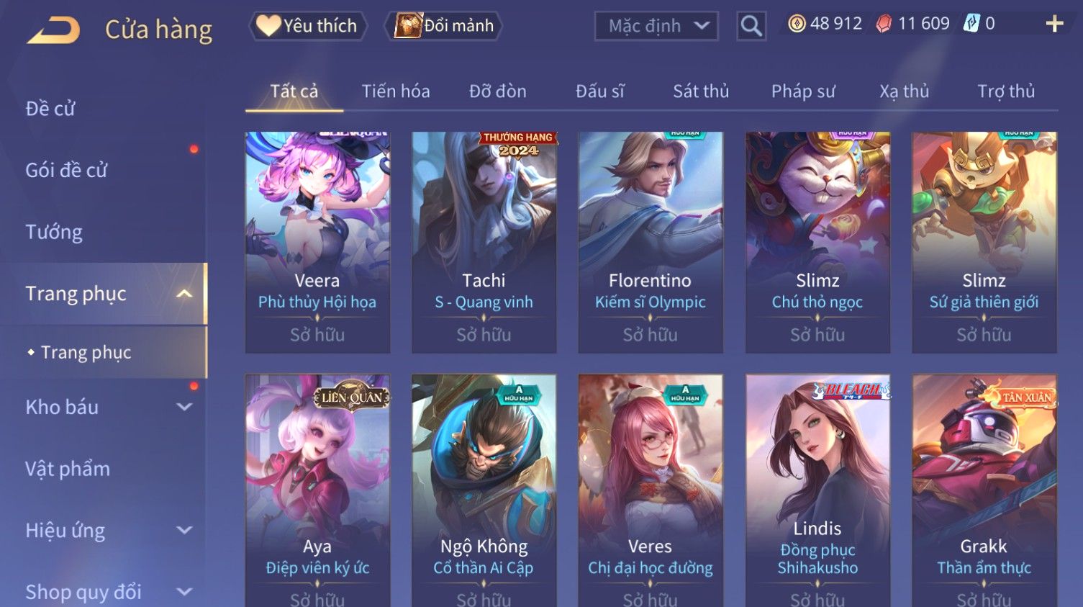The width and height of the screenshot is (1083, 607).
Task: Expand the Hiệu ứng sidebar section
Action: coord(184,531)
